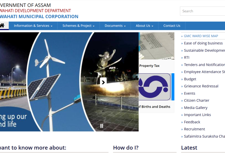The height and width of the screenshot is (155, 225).
Task: View the Media Gallery page
Action: pos(196,108)
